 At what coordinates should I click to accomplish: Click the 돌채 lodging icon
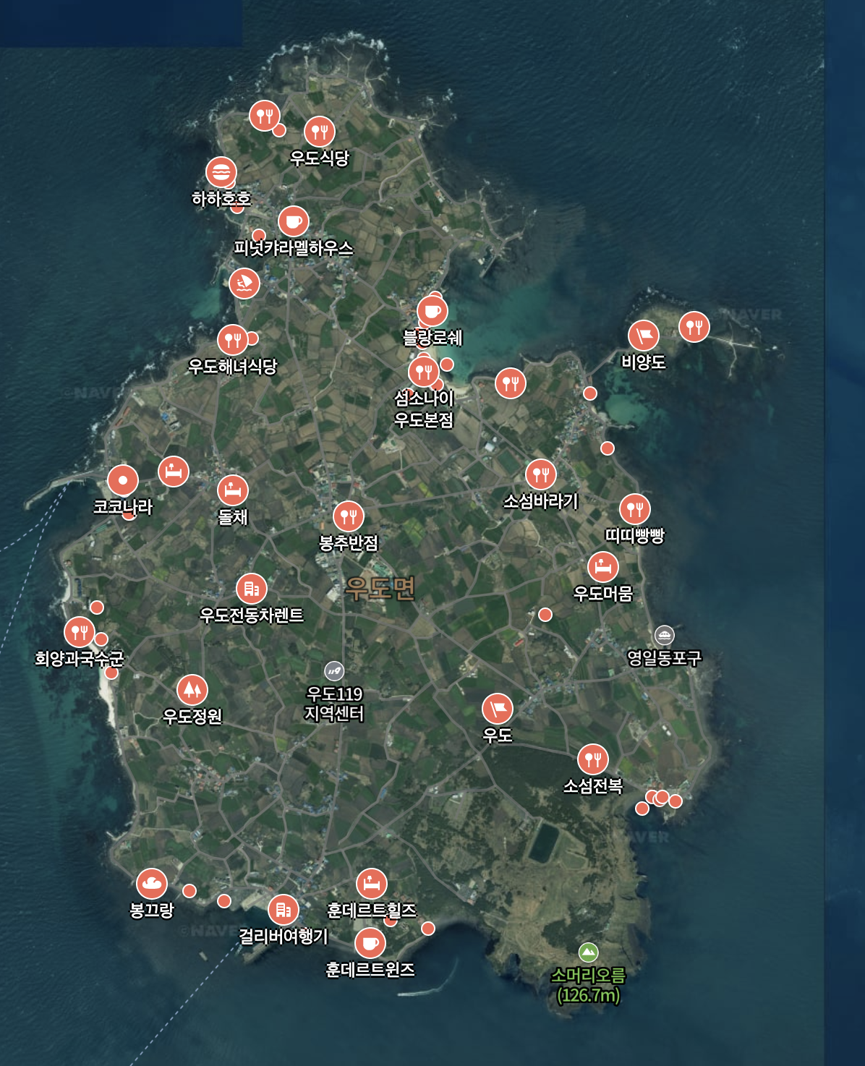232,490
